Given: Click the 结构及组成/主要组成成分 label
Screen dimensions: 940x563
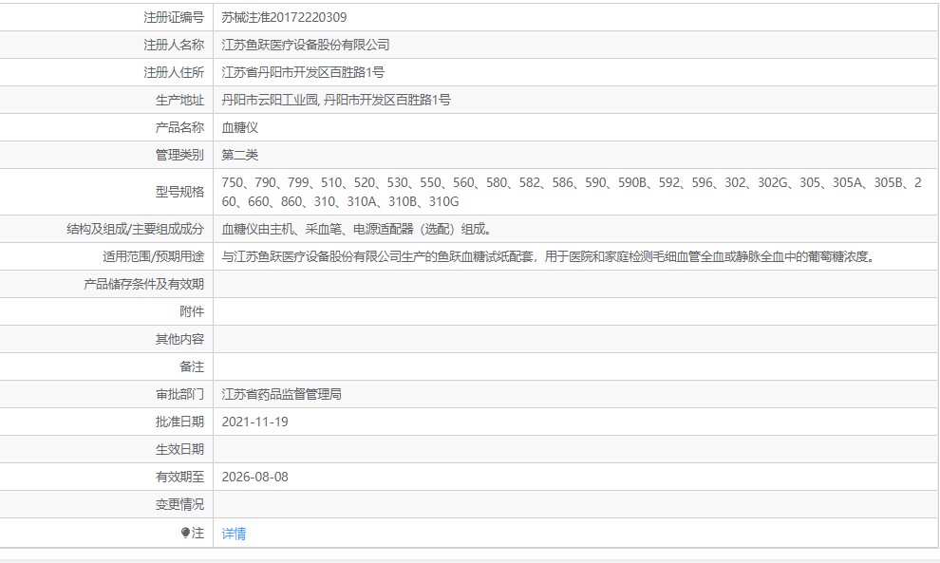Looking at the screenshot, I should [x=136, y=229].
